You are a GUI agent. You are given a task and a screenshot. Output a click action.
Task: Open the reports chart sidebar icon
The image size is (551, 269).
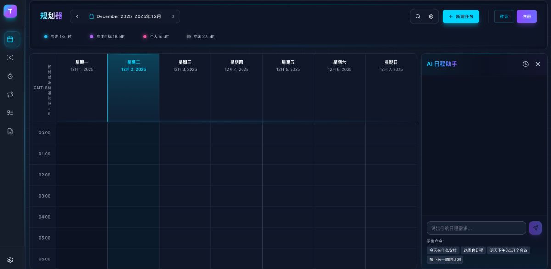(10, 132)
